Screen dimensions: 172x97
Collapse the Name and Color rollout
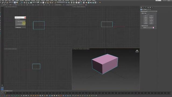tap(145, 26)
